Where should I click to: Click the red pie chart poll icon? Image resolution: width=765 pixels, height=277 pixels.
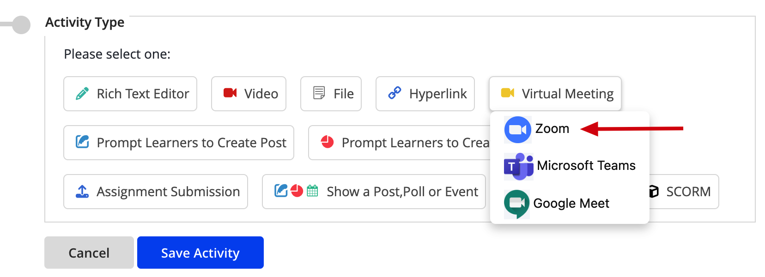click(x=328, y=142)
